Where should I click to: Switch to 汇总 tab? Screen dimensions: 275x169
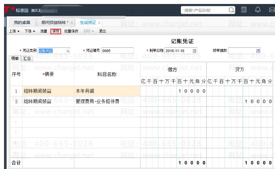coord(27,59)
